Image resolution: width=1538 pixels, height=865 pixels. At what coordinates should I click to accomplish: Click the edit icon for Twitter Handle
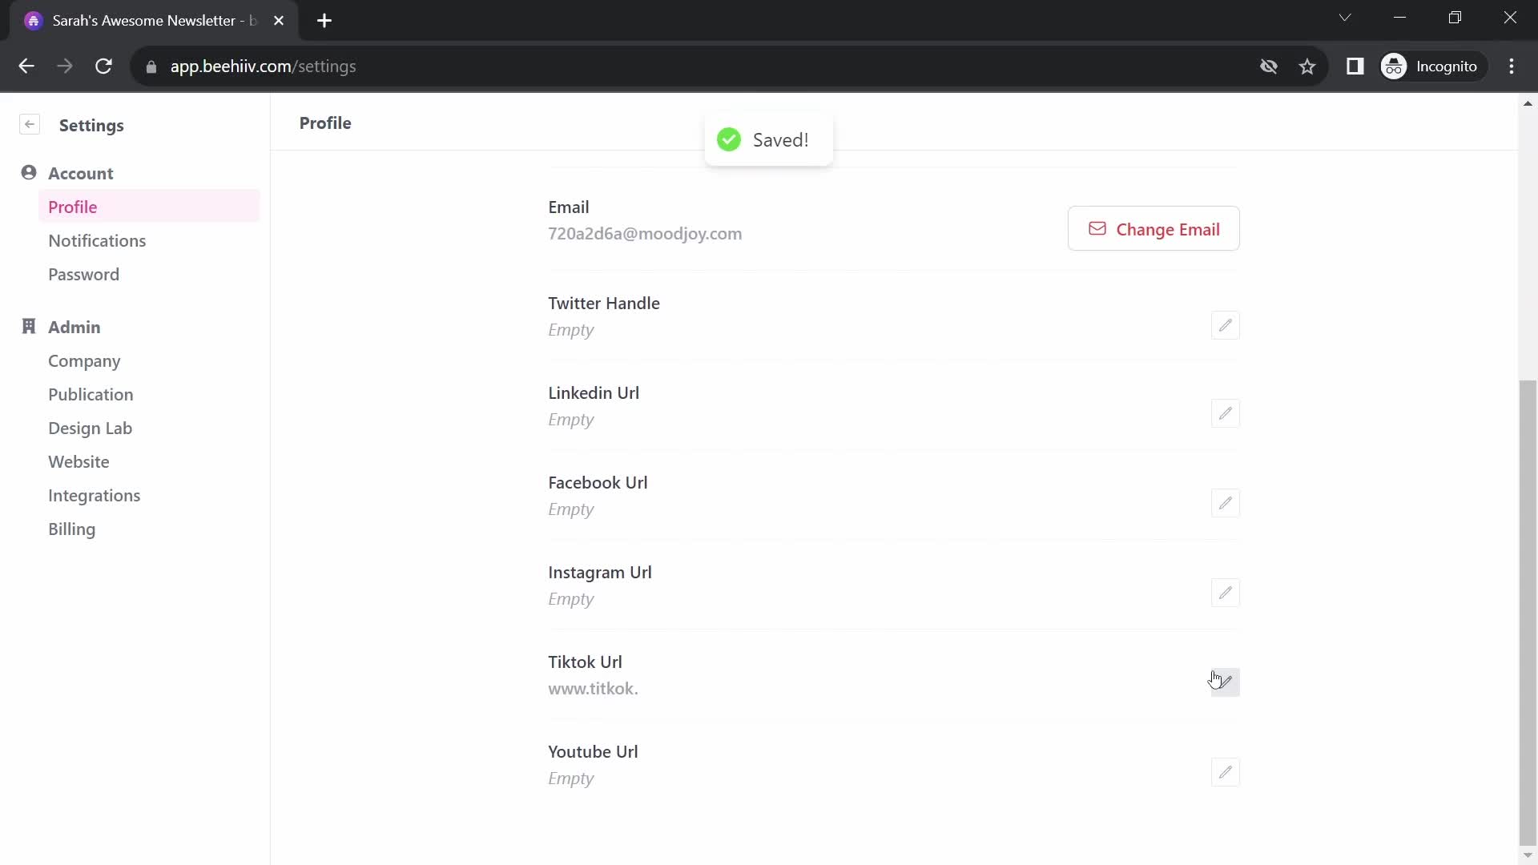click(x=1224, y=325)
